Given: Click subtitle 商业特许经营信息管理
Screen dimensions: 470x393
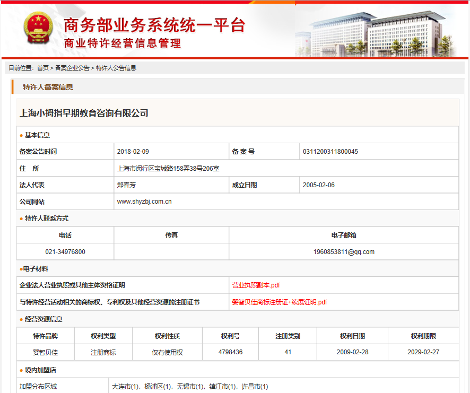Looking at the screenshot, I should click(123, 43).
